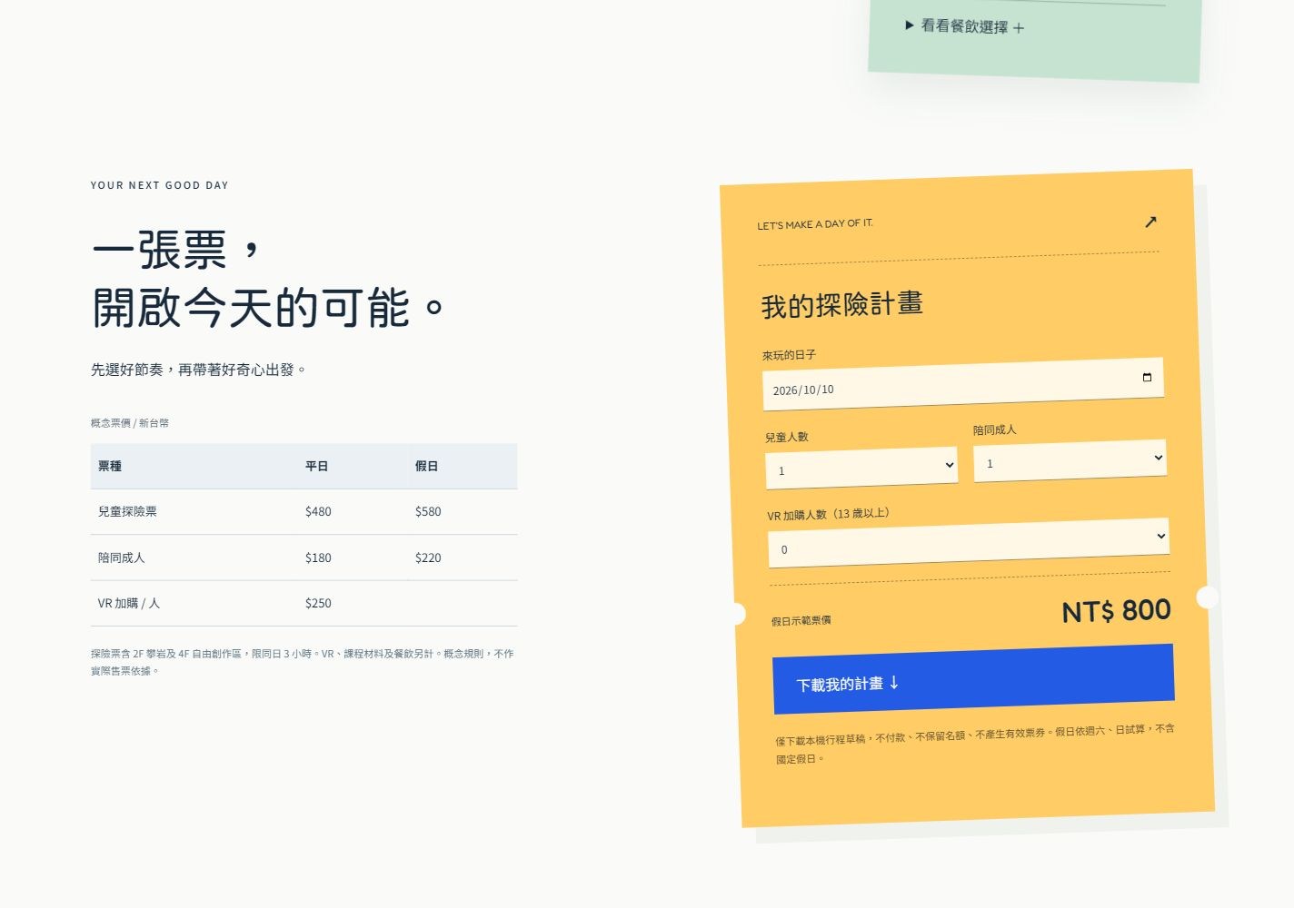Select the VR 加購 / 人 row label
This screenshot has height=908, width=1294.
129,603
